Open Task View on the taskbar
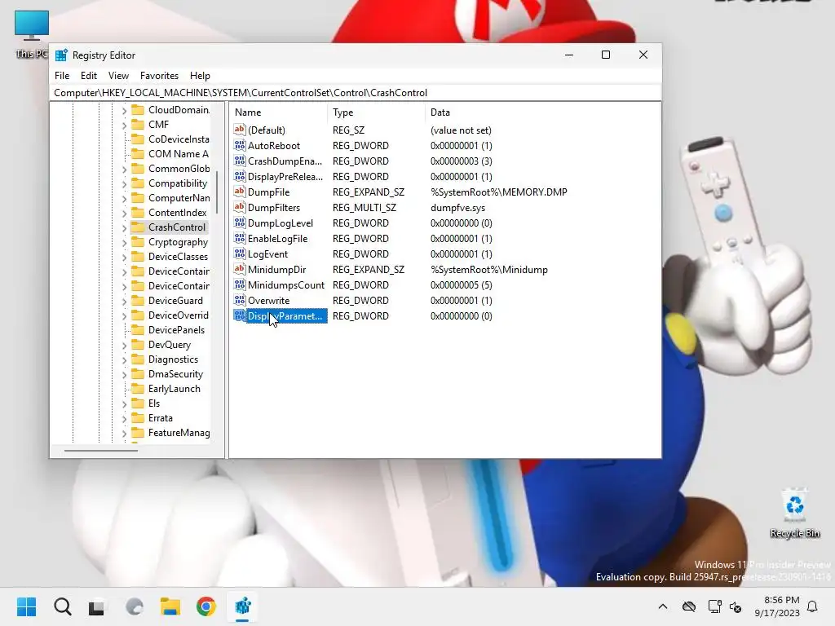835x626 pixels. click(x=96, y=606)
